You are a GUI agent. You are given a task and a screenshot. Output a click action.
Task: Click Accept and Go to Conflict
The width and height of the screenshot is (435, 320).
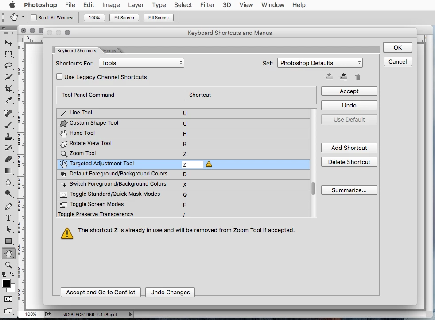pyautogui.click(x=101, y=292)
